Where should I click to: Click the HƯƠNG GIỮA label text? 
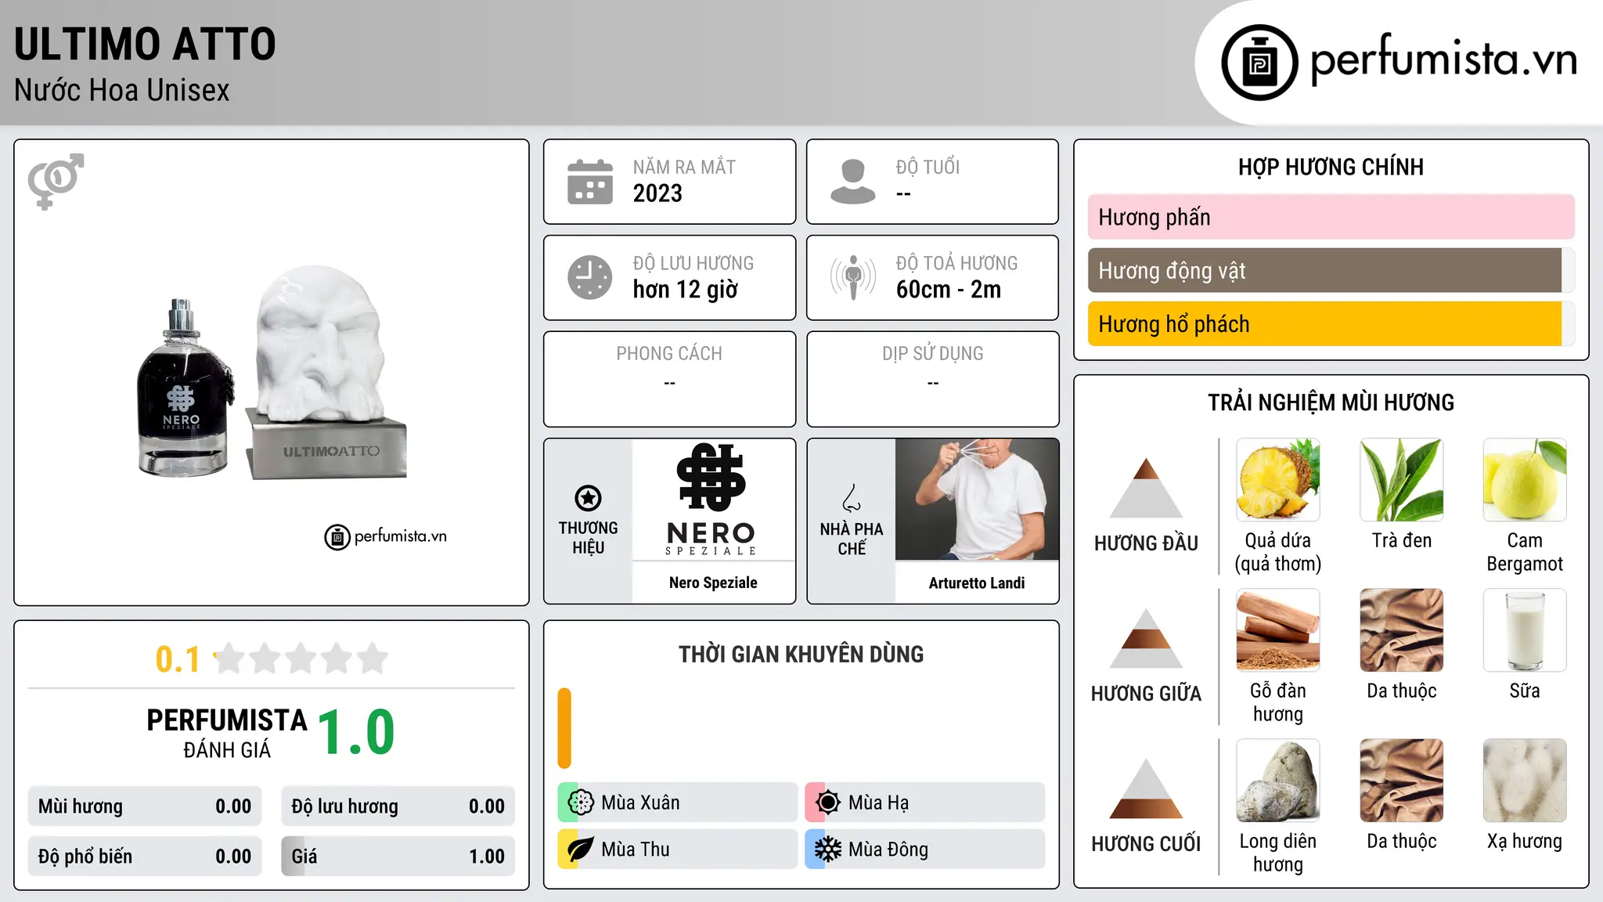pyautogui.click(x=1146, y=694)
